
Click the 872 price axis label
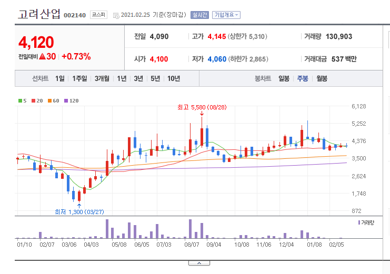[x=356, y=211]
